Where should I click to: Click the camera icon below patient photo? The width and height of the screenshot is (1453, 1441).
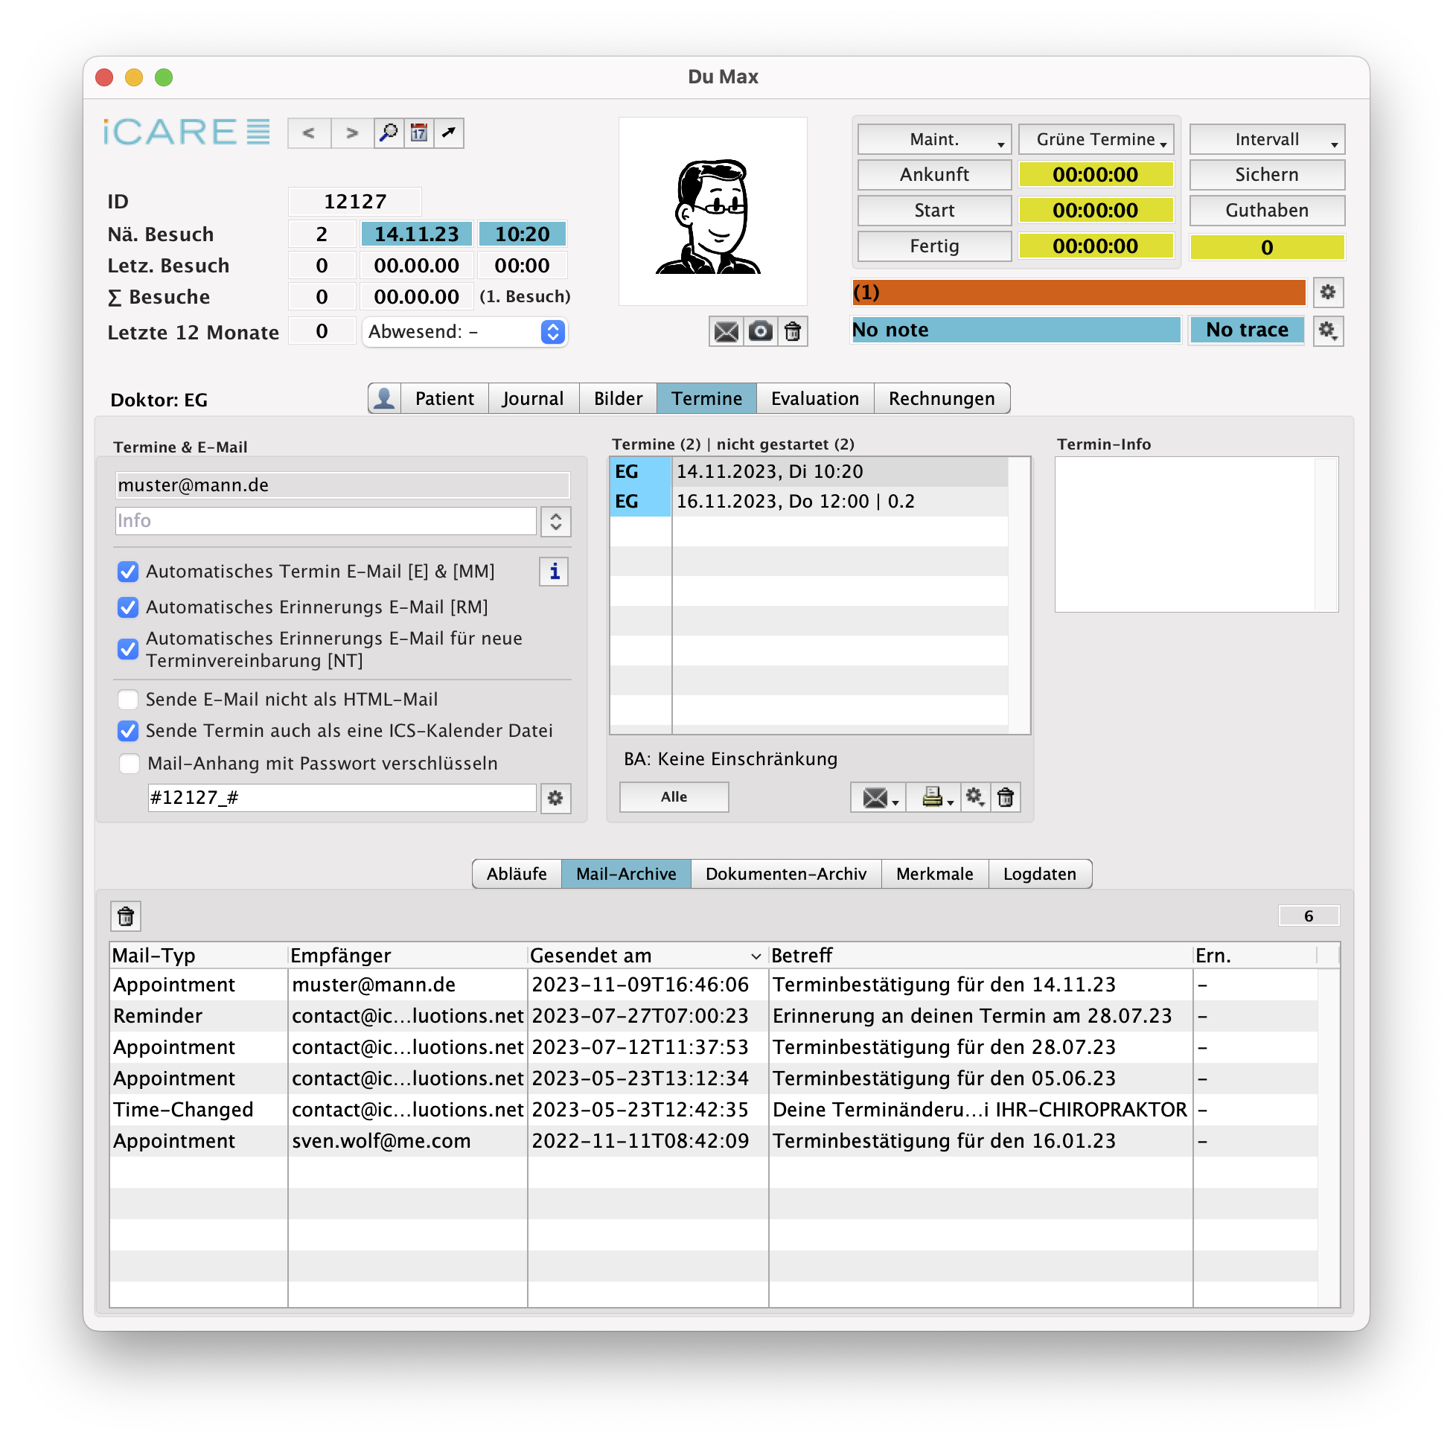pos(760,332)
